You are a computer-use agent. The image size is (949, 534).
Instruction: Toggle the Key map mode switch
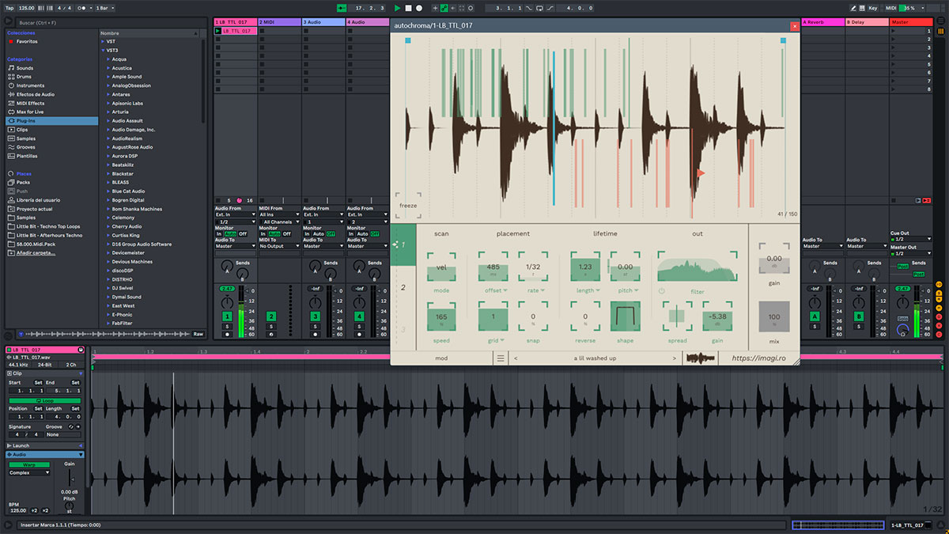pyautogui.click(x=872, y=8)
